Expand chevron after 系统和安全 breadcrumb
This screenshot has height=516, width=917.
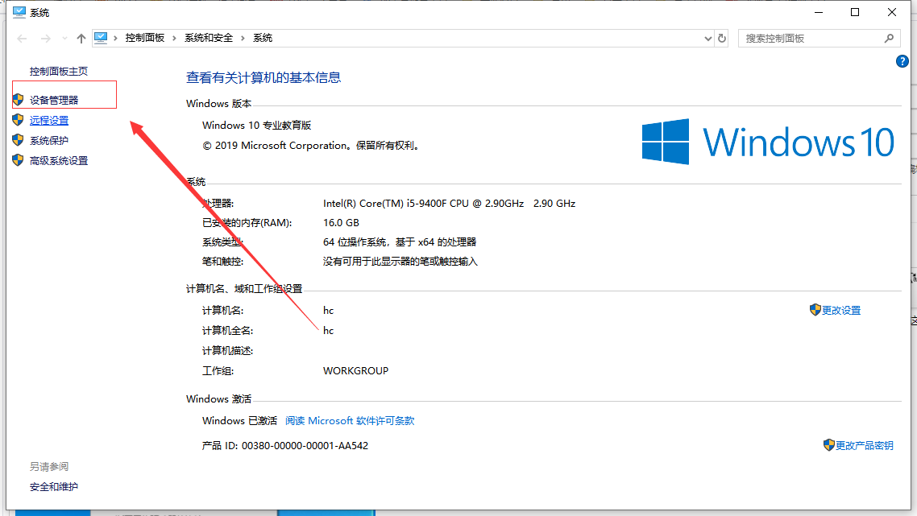(243, 38)
